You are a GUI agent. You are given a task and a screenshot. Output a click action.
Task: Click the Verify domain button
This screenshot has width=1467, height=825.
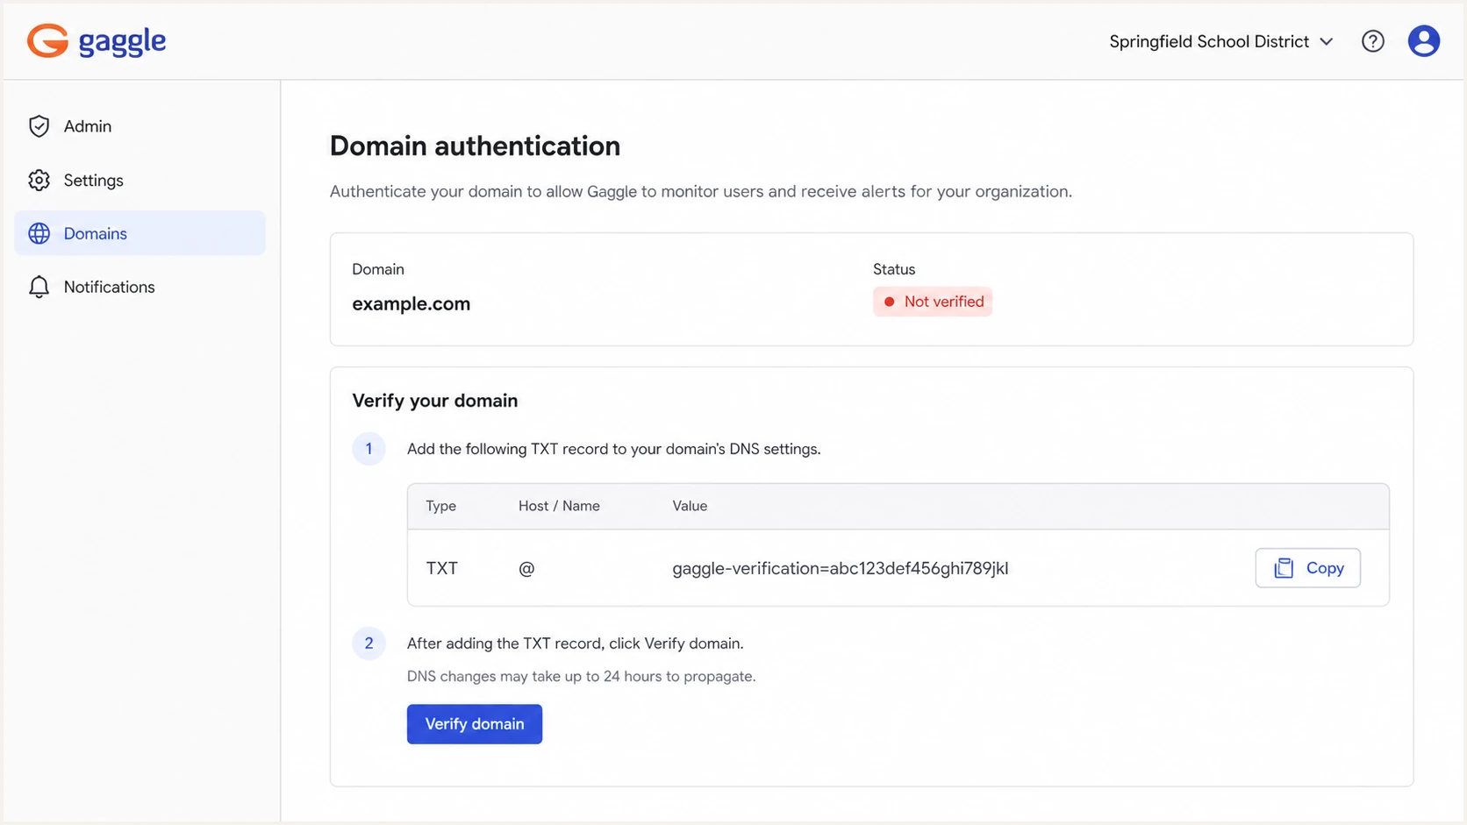474,724
